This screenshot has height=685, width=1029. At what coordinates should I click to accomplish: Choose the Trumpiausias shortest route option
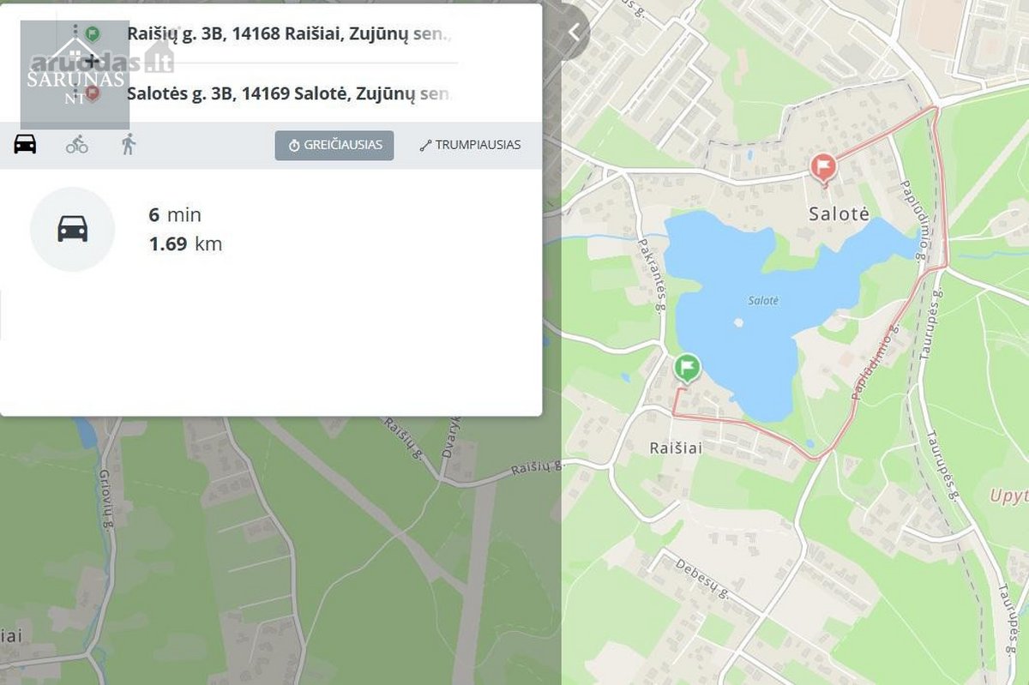pos(470,145)
